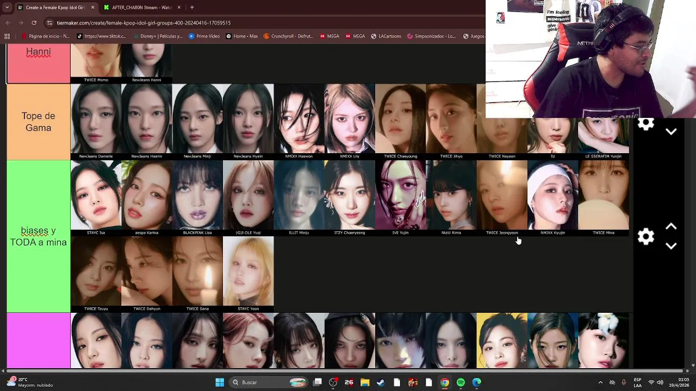The width and height of the screenshot is (696, 391).
Task: Open Spotify from taskbar
Action: click(461, 382)
